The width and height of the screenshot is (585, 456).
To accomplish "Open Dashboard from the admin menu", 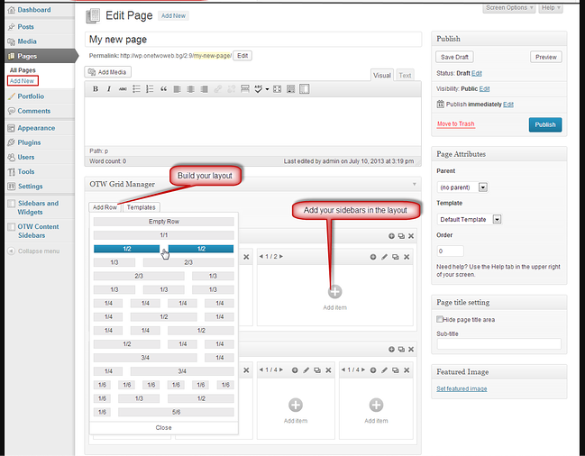I will (34, 10).
